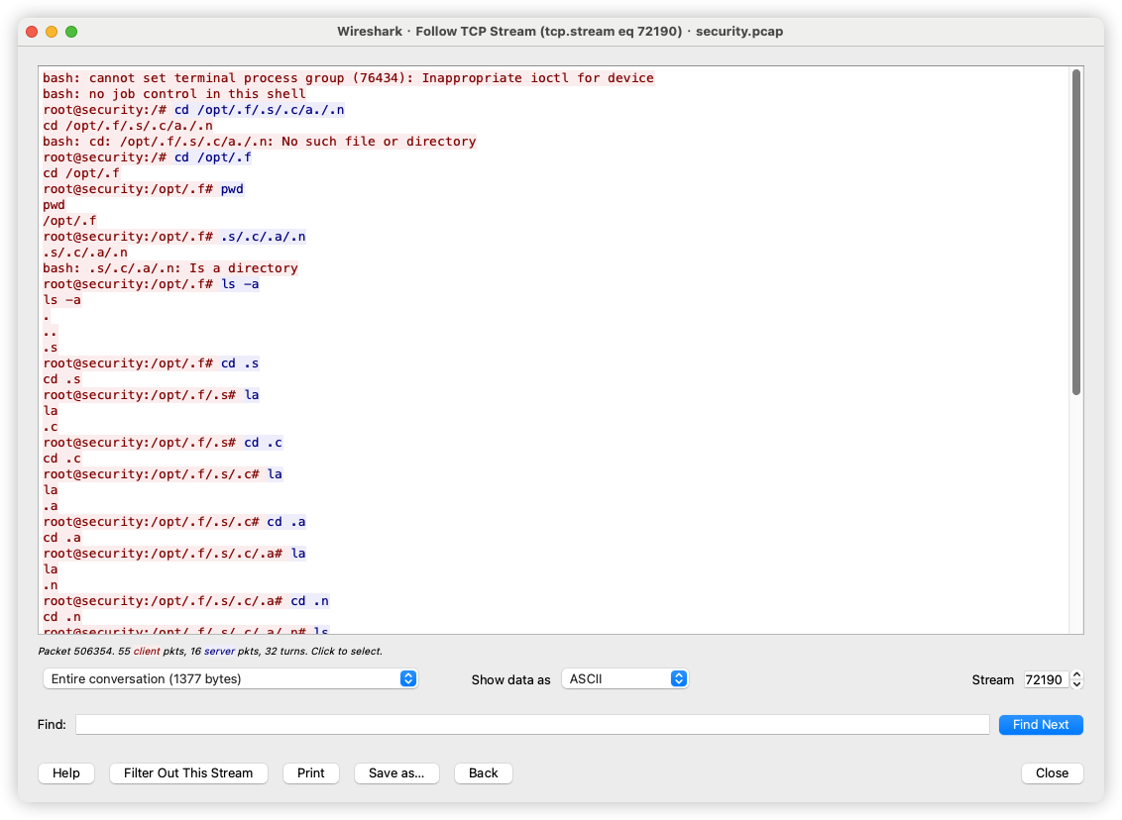This screenshot has height=820, width=1122.
Task: Click the 'No such file or directory' error line
Action: (x=260, y=142)
